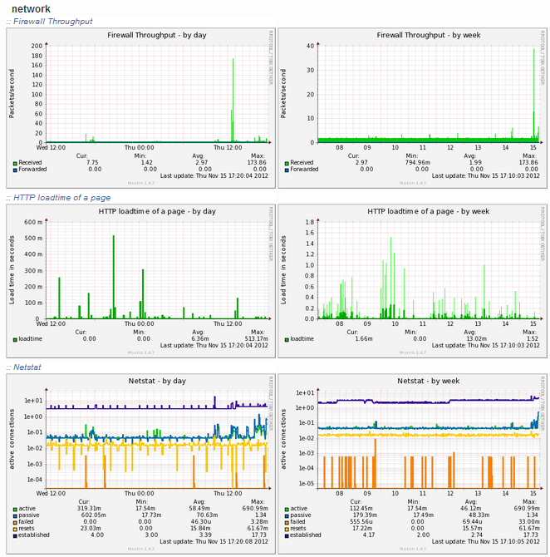Click the yellow resets swatch in Netstat week legend
This screenshot has height=557, width=550.
[287, 530]
